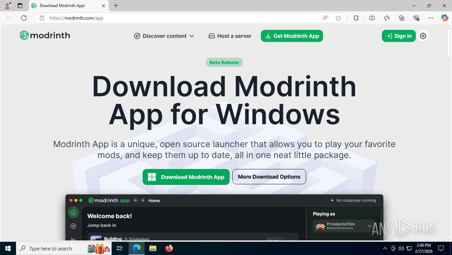Open the notification center icon
The height and width of the screenshot is (255, 452).
tap(441, 248)
